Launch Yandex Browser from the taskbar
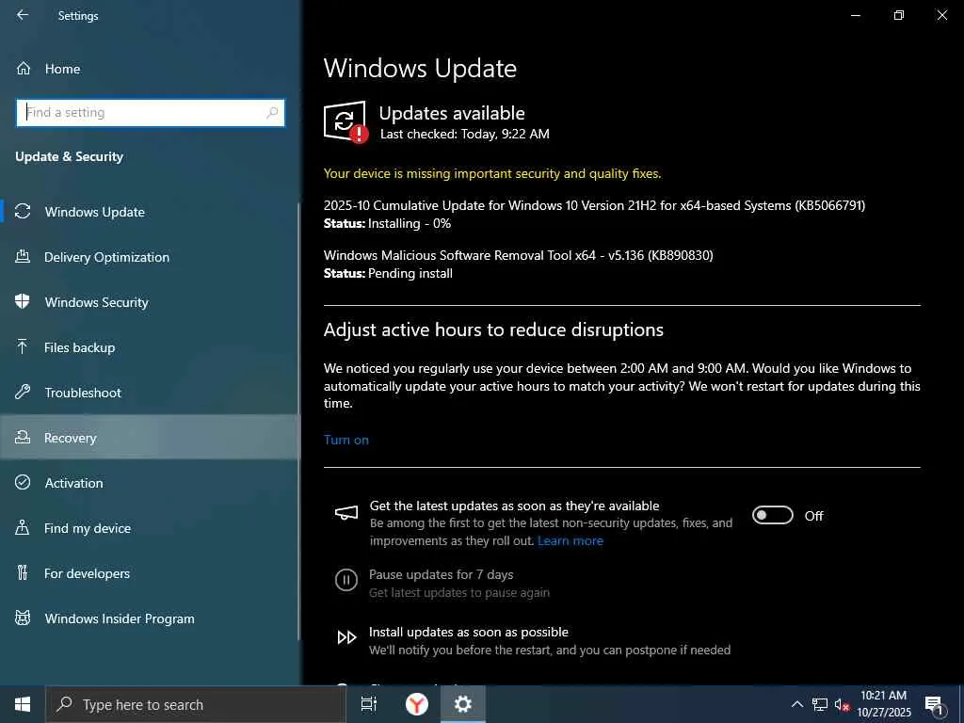Screen dimensions: 964x723 point(417,704)
